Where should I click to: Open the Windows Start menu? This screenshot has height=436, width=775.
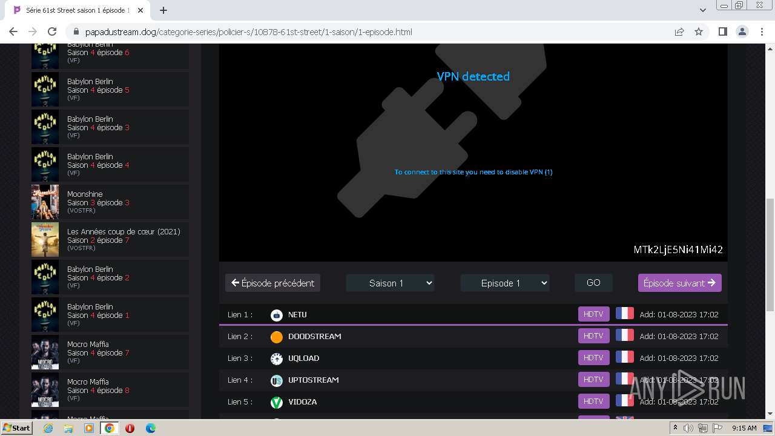pyautogui.click(x=16, y=428)
